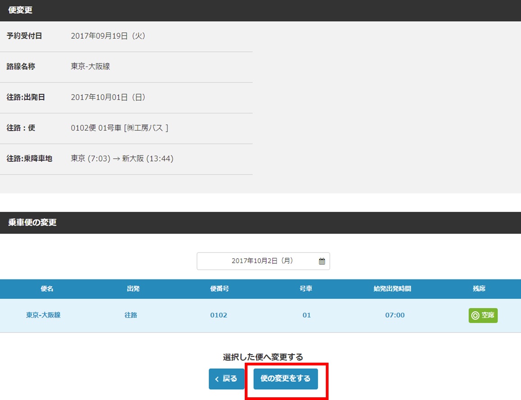The image size is (521, 400).
Task: Click the 始発出発時間 column header
Action: click(x=392, y=289)
